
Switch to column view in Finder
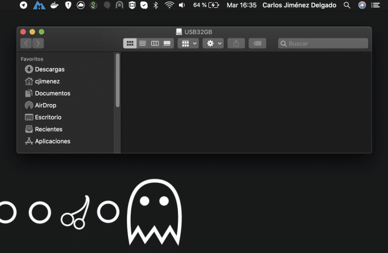click(x=155, y=43)
